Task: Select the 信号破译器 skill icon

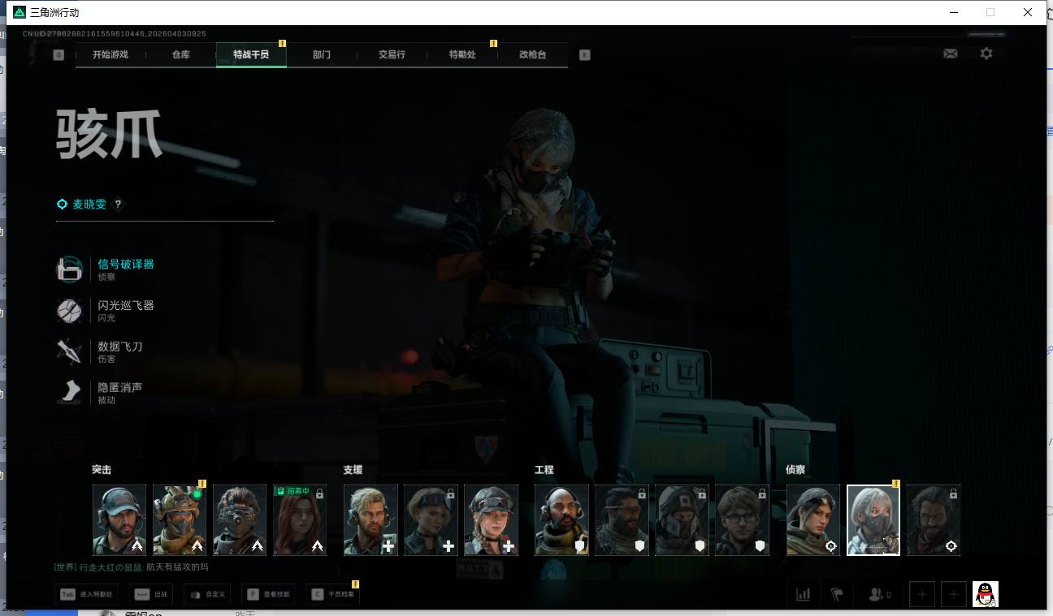Action: (69, 269)
